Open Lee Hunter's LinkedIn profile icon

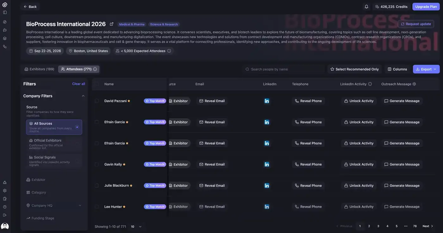(x=267, y=207)
